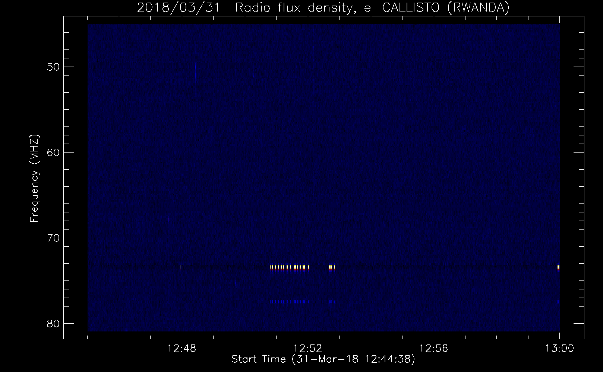Image resolution: width=603 pixels, height=372 pixels.
Task: Click the plot title mentioning e-CALLISTO (RWANDA)
Action: 323,8
